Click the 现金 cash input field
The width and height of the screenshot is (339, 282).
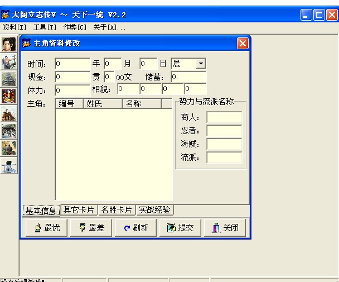click(72, 77)
